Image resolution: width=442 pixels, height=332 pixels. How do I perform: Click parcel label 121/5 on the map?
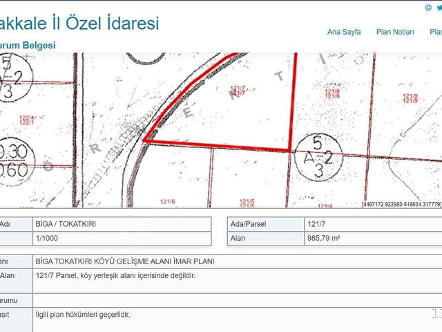pyautogui.click(x=247, y=203)
